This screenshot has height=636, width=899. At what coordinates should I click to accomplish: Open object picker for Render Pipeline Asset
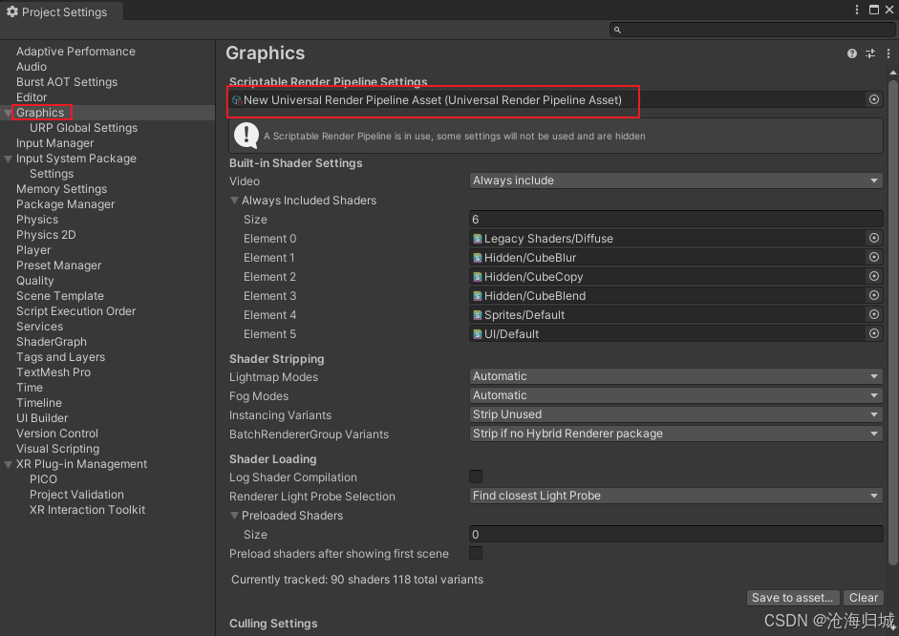click(x=874, y=99)
